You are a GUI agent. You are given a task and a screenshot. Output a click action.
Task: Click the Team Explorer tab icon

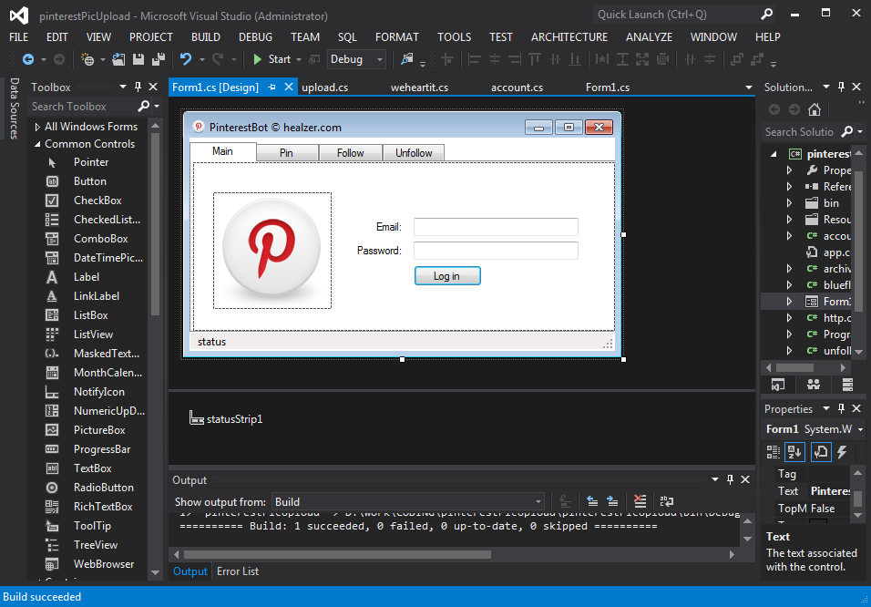click(x=814, y=384)
